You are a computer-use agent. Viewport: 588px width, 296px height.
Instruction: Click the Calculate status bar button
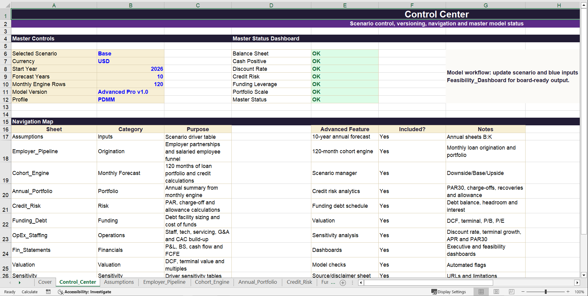point(30,292)
